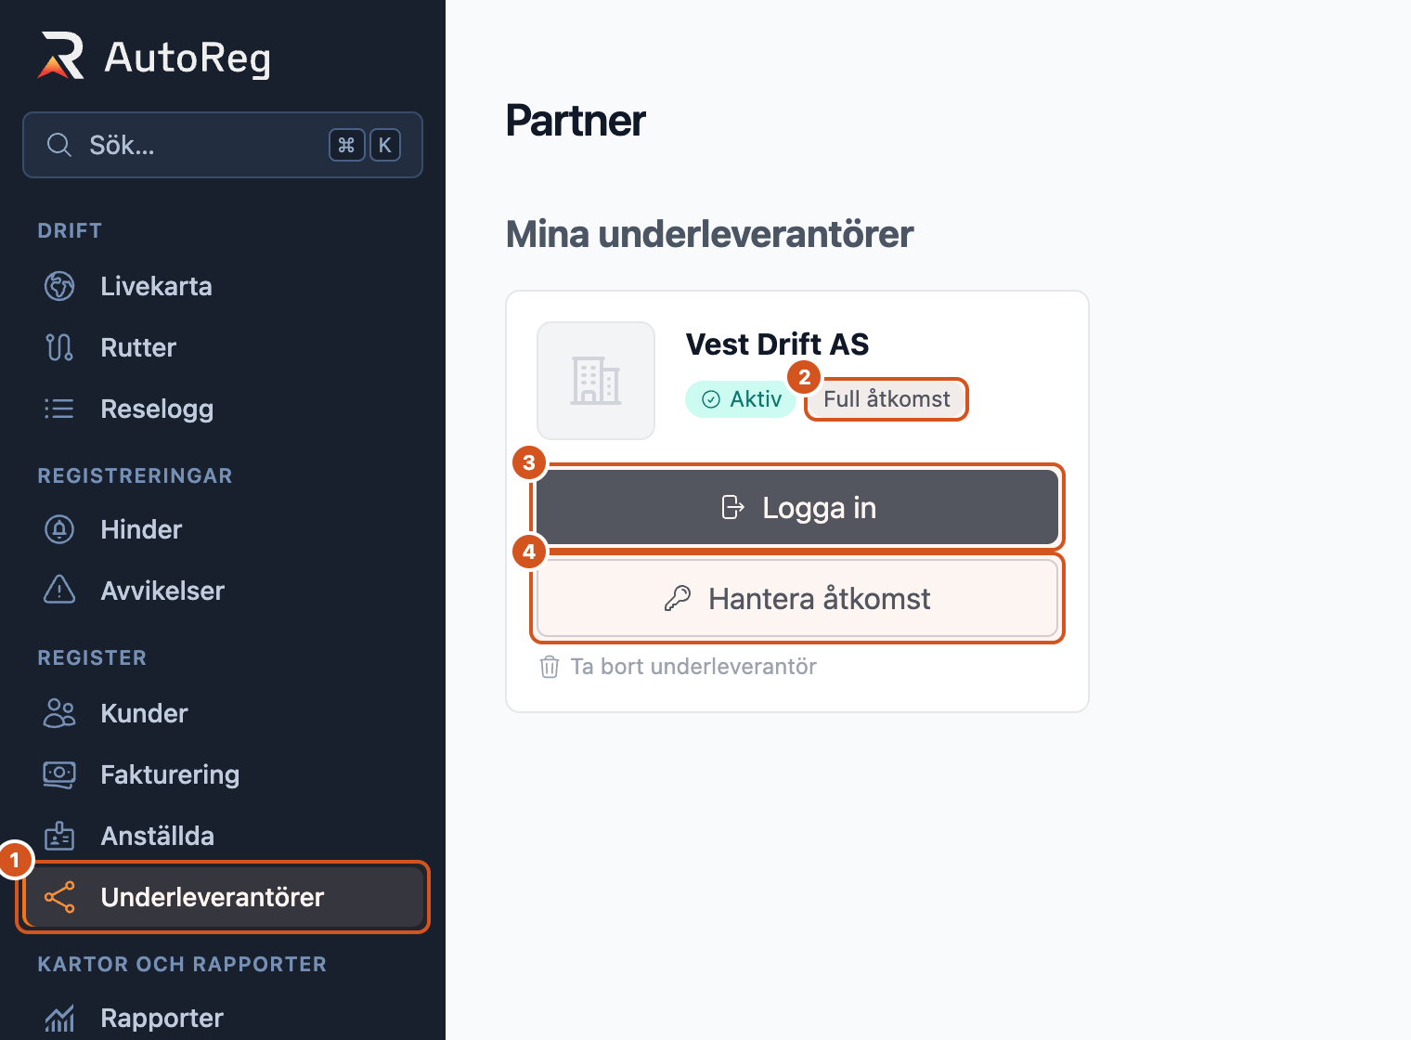Image resolution: width=1411 pixels, height=1040 pixels.
Task: Open the Avvikelser warning triangle icon
Action: tap(59, 591)
